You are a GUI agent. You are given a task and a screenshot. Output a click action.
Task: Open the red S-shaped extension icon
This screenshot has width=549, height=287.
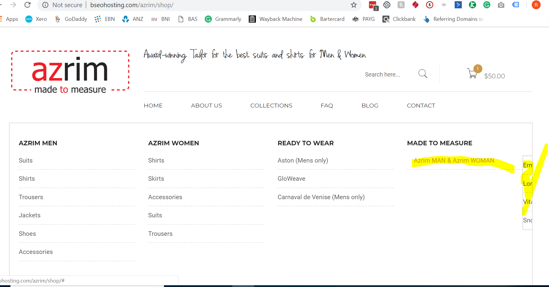point(415,5)
